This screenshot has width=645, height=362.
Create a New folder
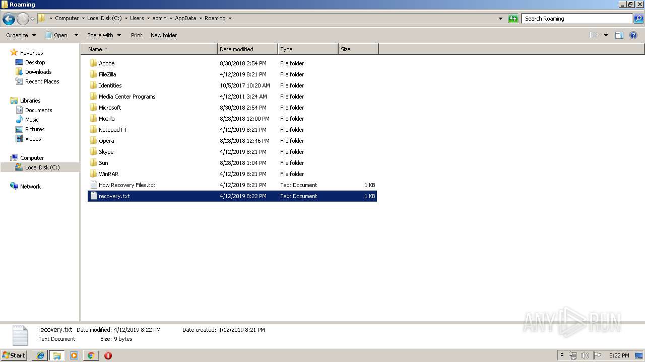164,35
